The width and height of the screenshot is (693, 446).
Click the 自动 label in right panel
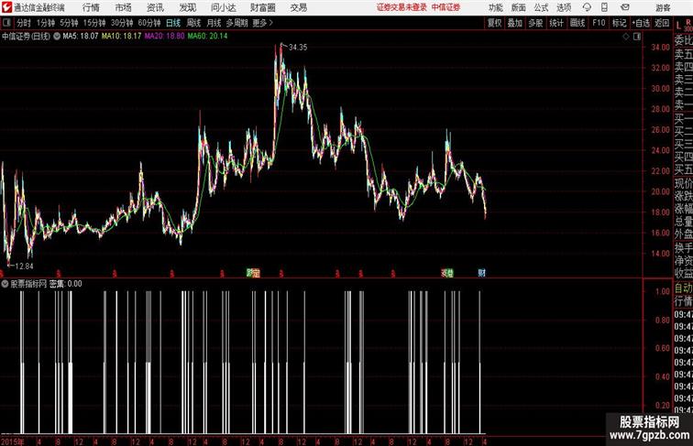pyautogui.click(x=683, y=288)
